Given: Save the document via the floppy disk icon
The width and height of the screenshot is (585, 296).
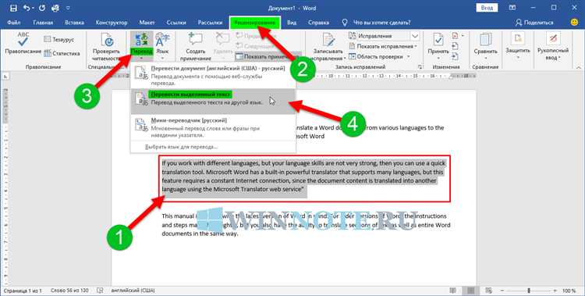Looking at the screenshot, I should (13, 8).
